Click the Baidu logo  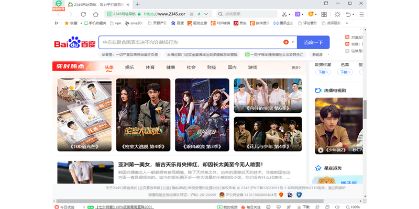75,42
